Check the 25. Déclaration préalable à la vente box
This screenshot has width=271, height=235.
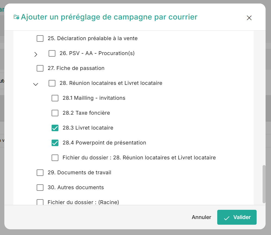40,38
